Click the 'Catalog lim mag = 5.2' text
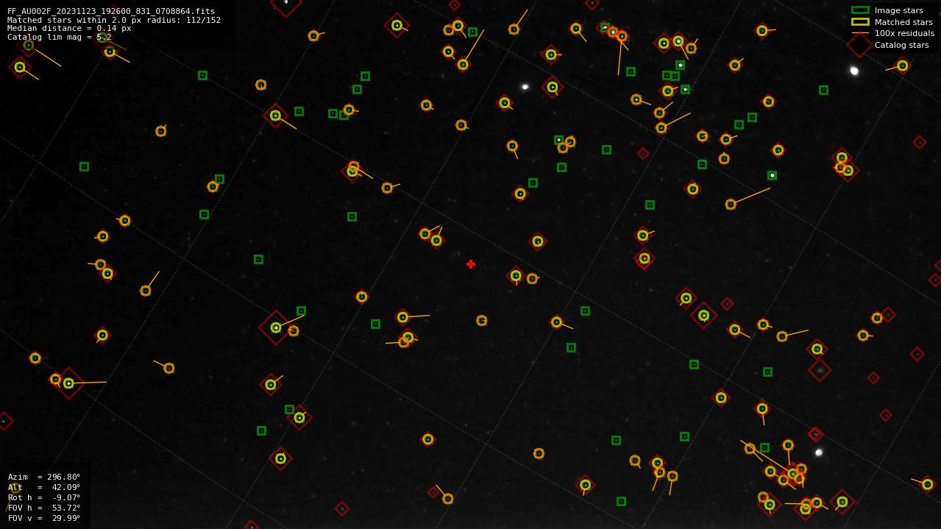The image size is (941, 529). (60, 37)
